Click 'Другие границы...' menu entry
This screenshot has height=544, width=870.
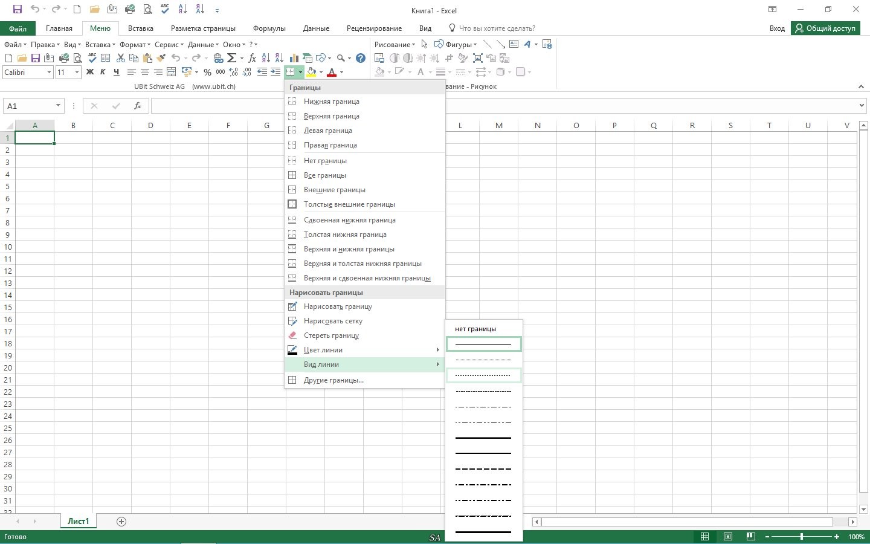tap(333, 380)
